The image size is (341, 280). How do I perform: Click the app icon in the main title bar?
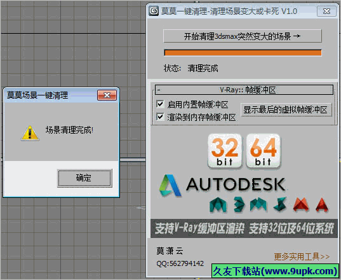pos(154,11)
